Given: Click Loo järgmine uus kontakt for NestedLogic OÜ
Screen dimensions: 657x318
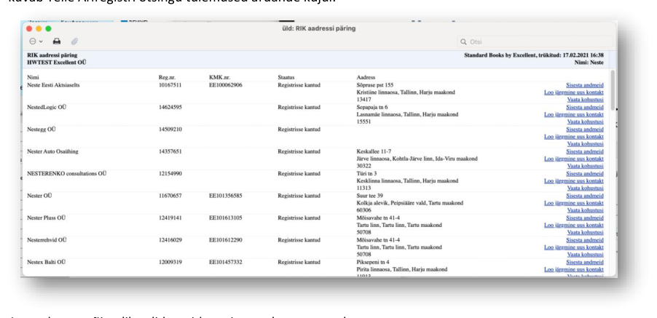Looking at the screenshot, I should (x=574, y=115).
